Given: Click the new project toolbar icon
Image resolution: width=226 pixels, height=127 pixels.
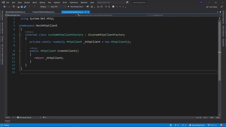Looking at the screenshot, I should [x=14, y=7].
